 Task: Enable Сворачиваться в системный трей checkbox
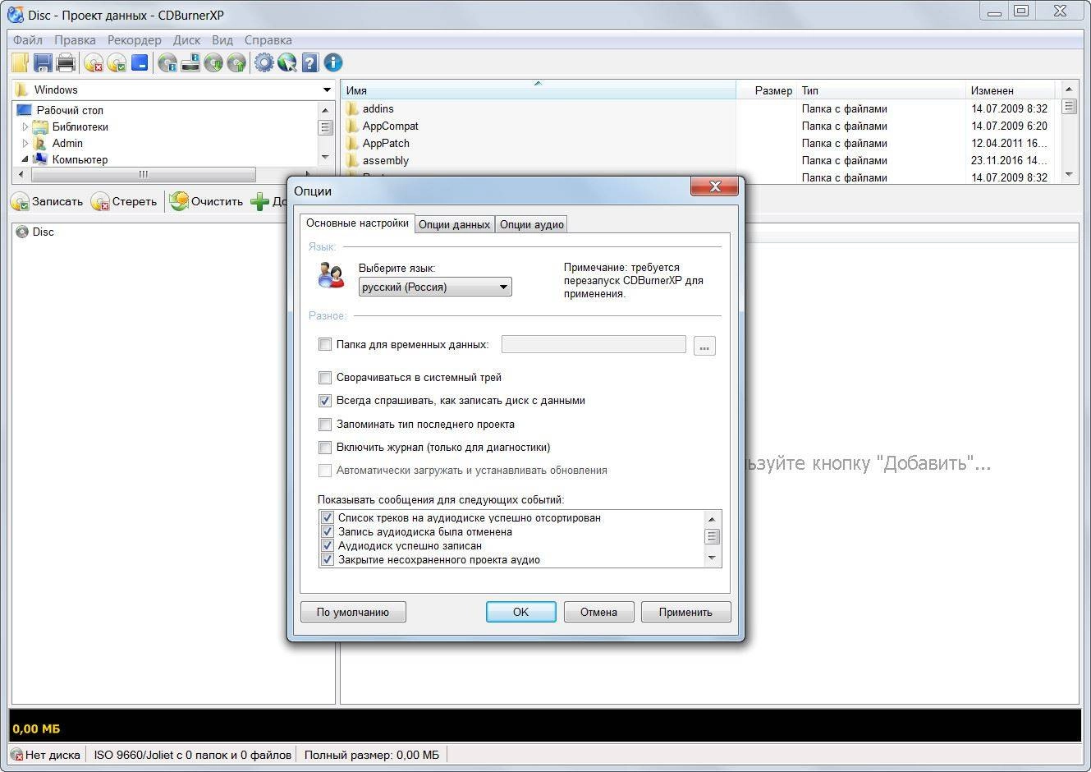(x=325, y=377)
